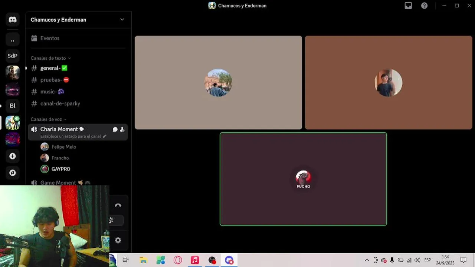475x267 pixels.
Task: Open the clock showing 2:34 24/9/2025
Action: 445,260
